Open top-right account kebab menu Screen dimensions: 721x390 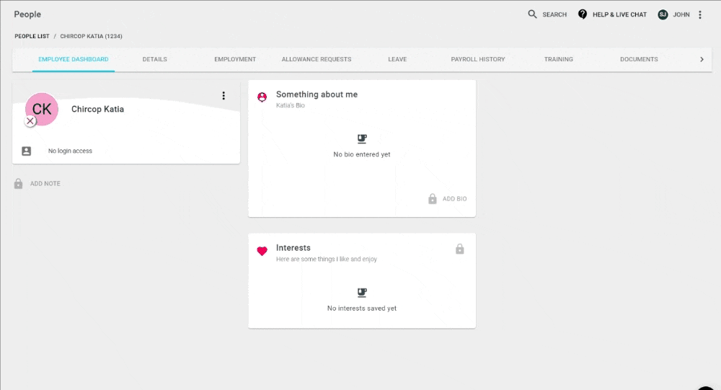coord(700,14)
